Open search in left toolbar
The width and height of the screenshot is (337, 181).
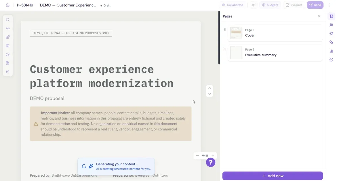(x=8, y=20)
